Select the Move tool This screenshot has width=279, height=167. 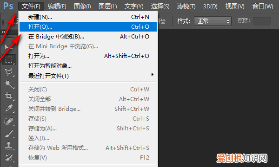8,47
